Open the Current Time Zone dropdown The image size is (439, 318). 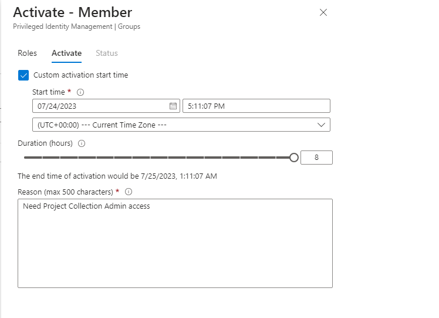[176, 125]
